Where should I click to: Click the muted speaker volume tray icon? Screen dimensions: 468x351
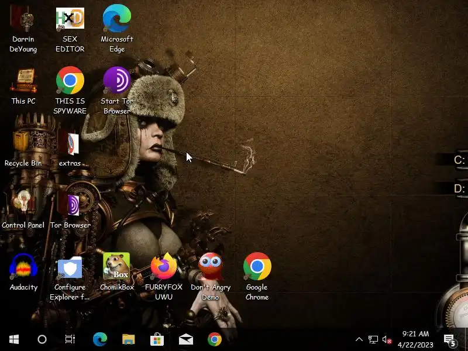(387, 340)
